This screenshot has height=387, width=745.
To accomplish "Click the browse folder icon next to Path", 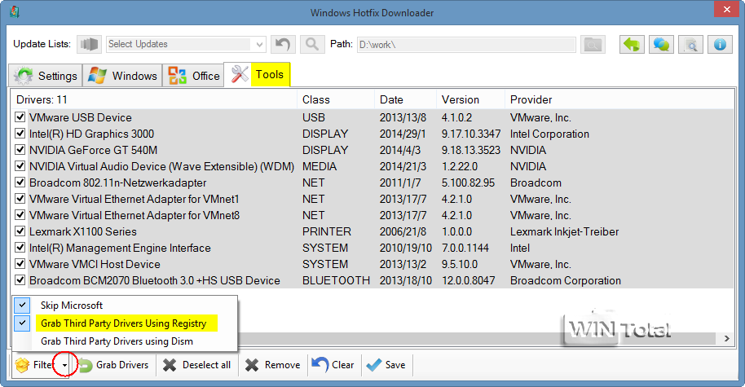I will pos(593,45).
